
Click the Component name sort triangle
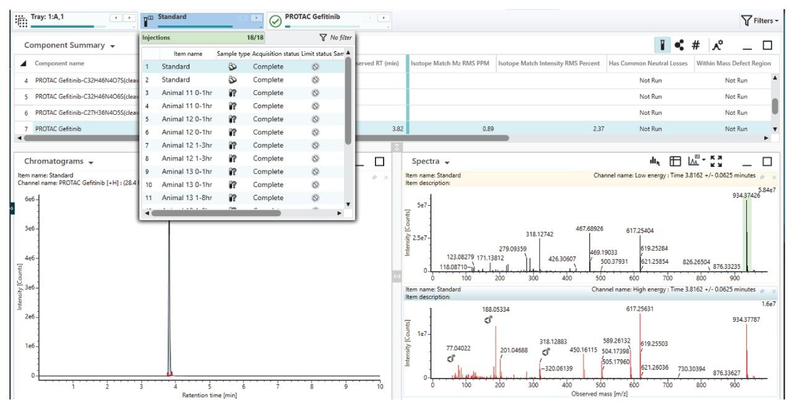pyautogui.click(x=24, y=64)
